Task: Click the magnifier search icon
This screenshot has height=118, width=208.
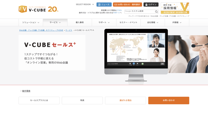Action: [x=156, y=12]
